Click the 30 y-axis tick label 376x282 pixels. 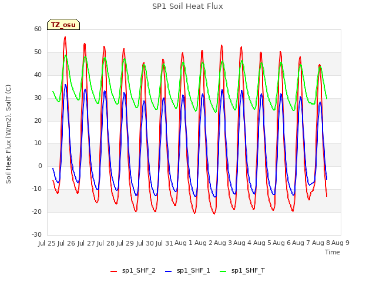click(38, 98)
